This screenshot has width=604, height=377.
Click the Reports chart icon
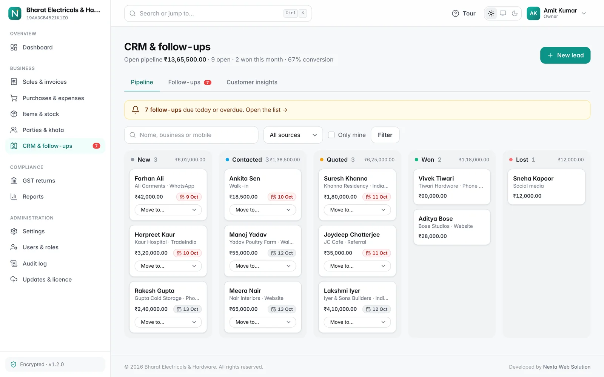point(14,196)
